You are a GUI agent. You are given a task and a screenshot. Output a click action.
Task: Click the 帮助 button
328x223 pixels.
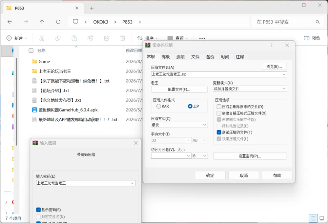277,175
